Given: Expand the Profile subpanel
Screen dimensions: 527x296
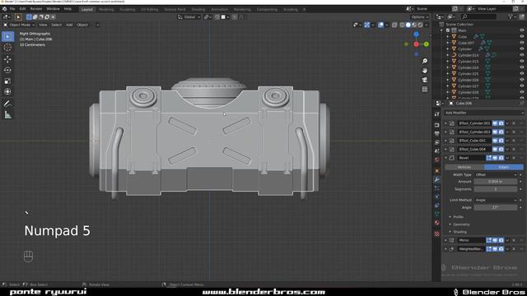Looking at the screenshot, I should pos(457,217).
